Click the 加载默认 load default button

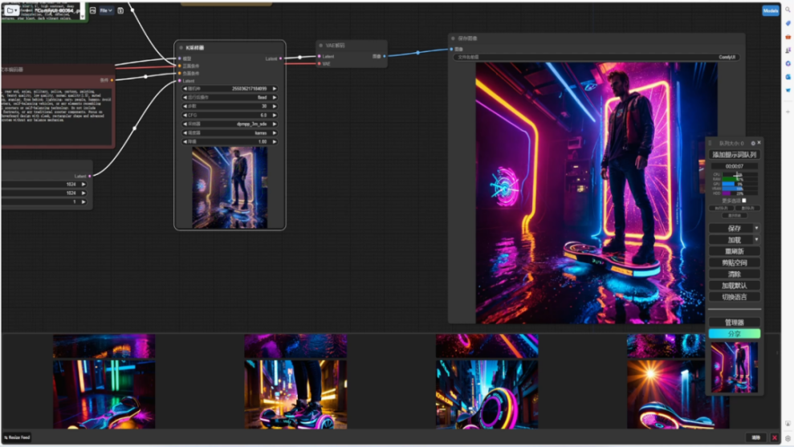(x=735, y=286)
